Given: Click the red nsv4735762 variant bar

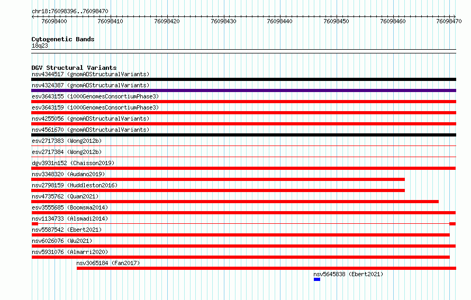Looking at the screenshot, I should [x=235, y=202].
